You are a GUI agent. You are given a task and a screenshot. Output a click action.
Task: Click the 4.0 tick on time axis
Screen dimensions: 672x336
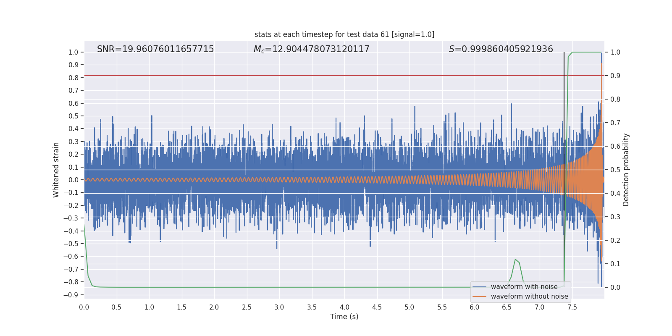344,307
